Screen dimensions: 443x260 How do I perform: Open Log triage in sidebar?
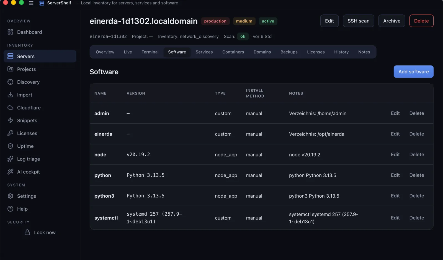[40, 159]
